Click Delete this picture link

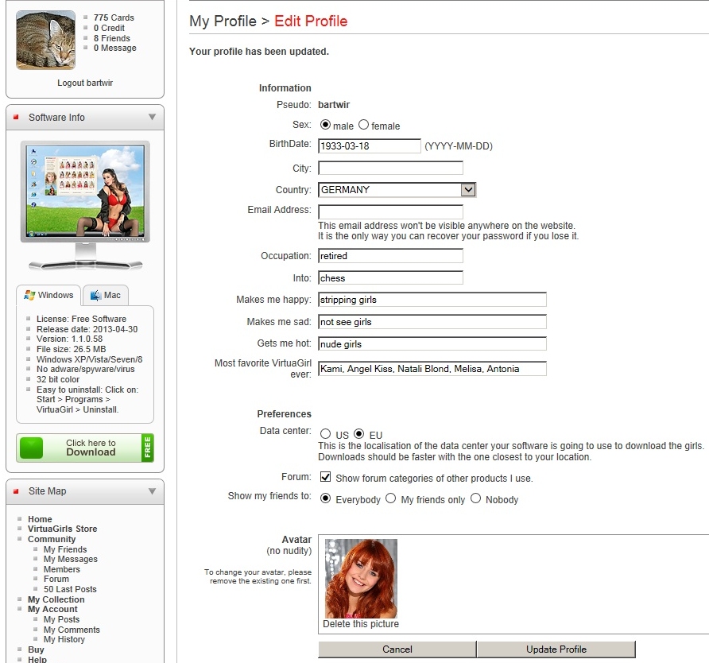[361, 624]
